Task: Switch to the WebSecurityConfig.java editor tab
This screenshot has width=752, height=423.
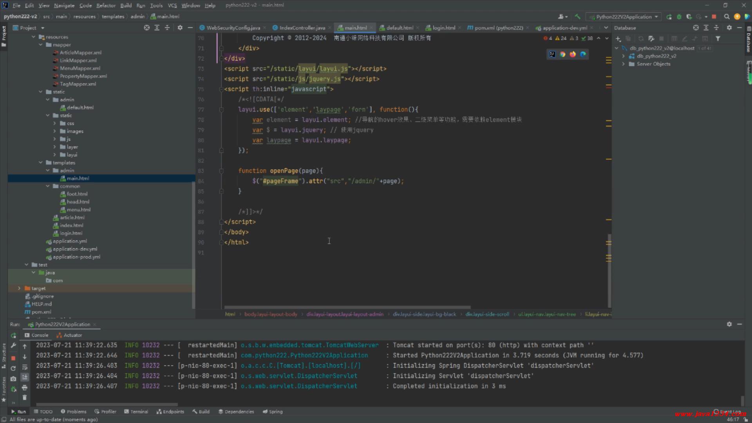Action: (x=232, y=28)
